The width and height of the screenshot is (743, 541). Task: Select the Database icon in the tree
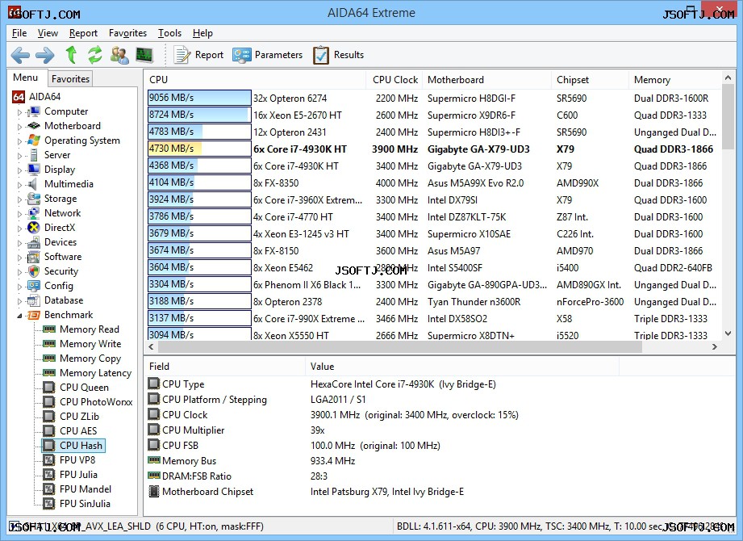34,300
